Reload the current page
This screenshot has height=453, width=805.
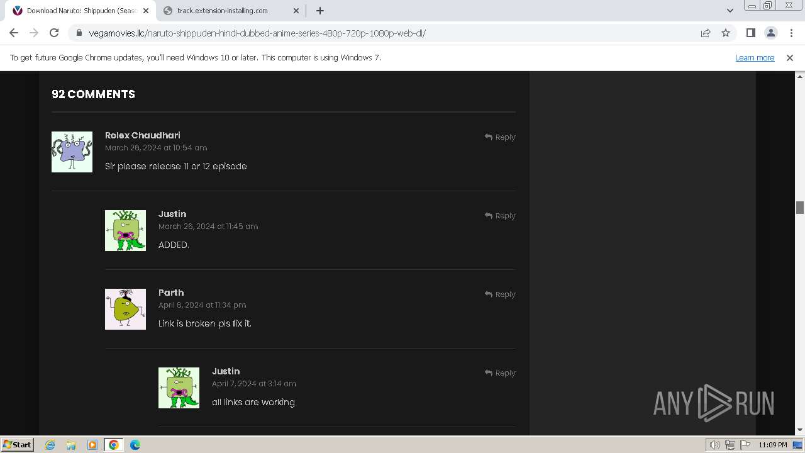pos(54,33)
